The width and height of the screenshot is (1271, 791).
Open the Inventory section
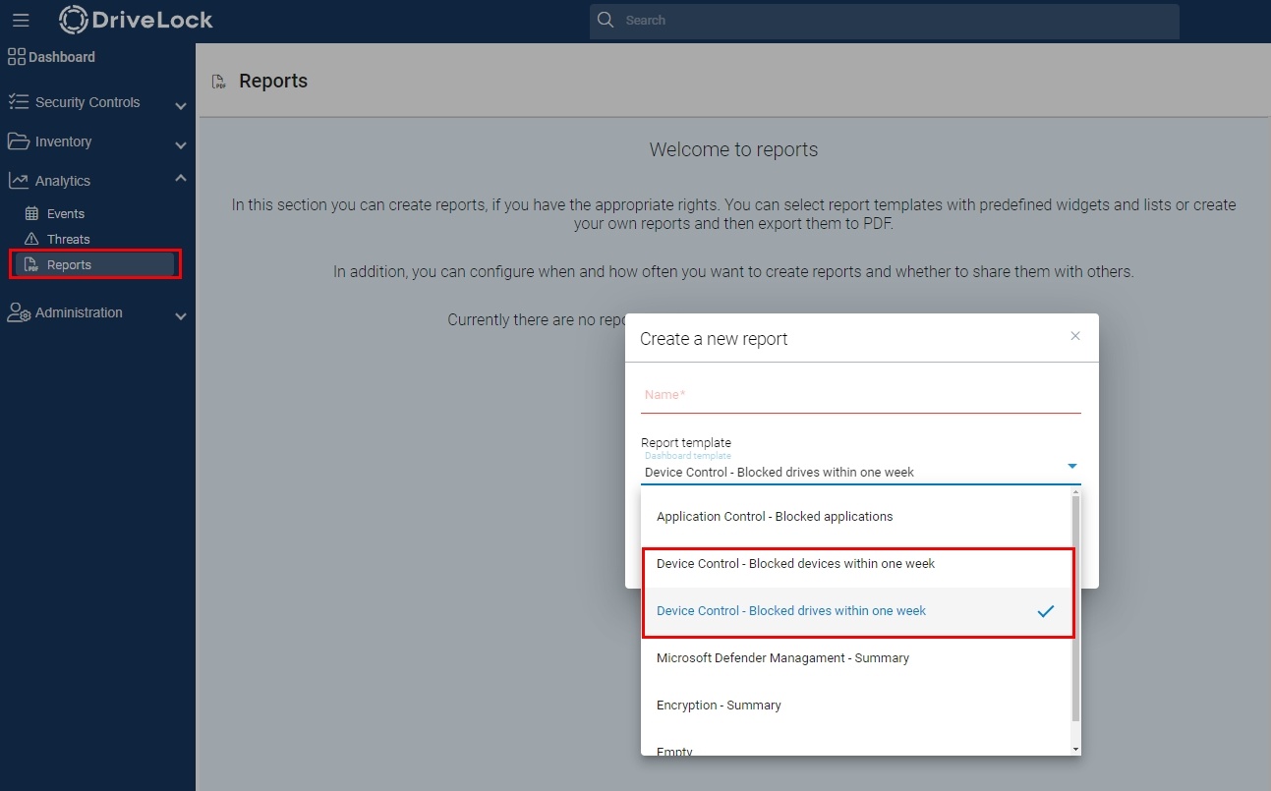[63, 141]
